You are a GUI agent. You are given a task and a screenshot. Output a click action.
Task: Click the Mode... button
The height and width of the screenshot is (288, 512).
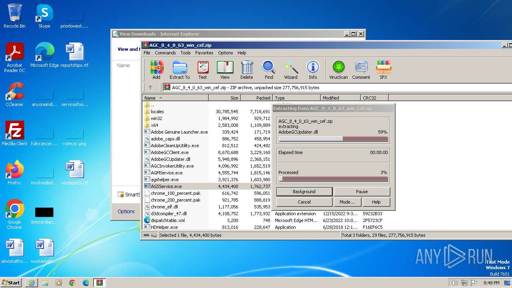[347, 202]
